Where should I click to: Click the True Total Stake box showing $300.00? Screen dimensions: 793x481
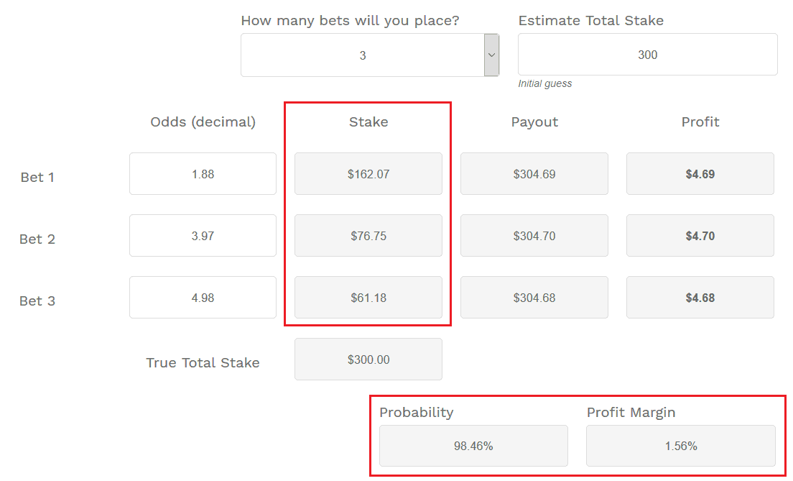(x=368, y=359)
